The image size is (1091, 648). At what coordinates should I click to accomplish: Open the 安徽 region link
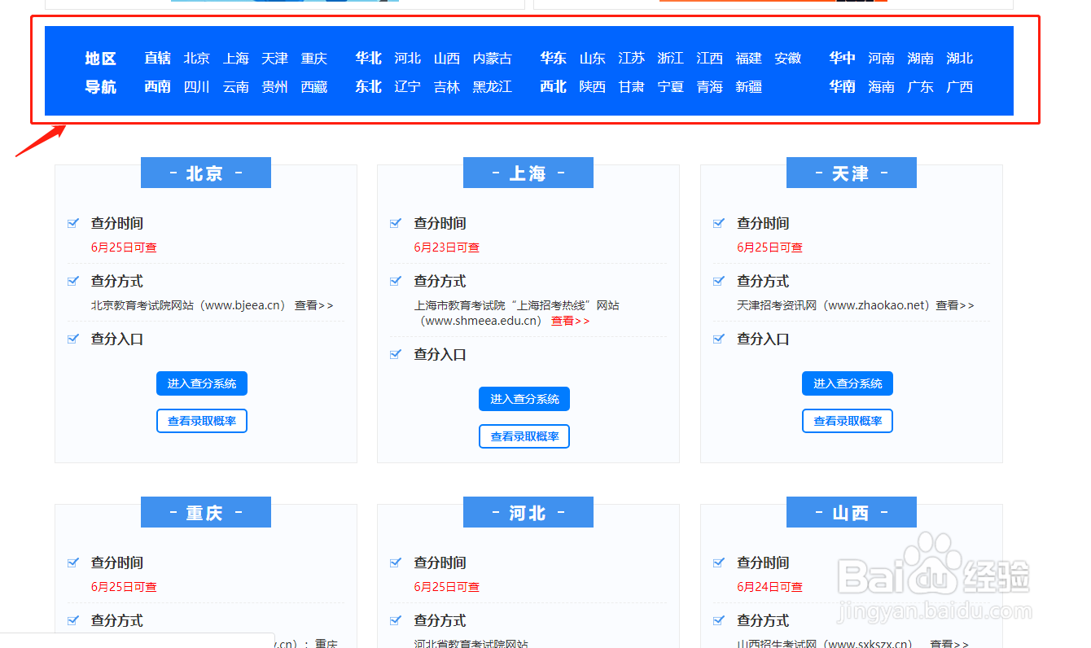click(788, 59)
